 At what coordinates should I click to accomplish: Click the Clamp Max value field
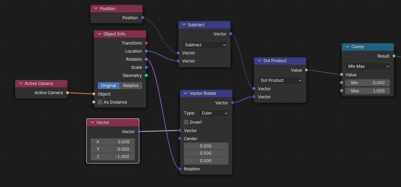[x=367, y=91]
